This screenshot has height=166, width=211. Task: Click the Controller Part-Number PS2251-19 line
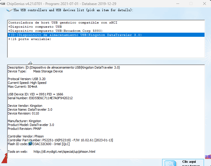(60, 140)
